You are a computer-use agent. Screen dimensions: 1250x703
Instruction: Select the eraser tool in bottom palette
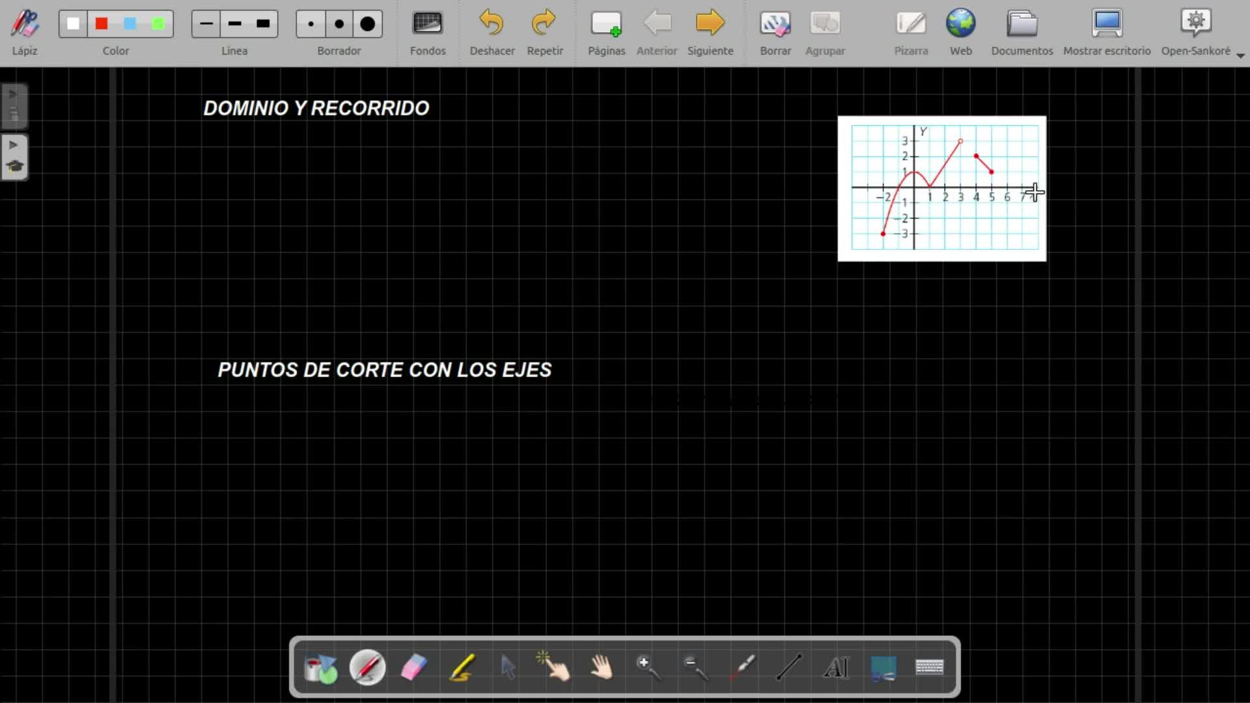(x=414, y=667)
